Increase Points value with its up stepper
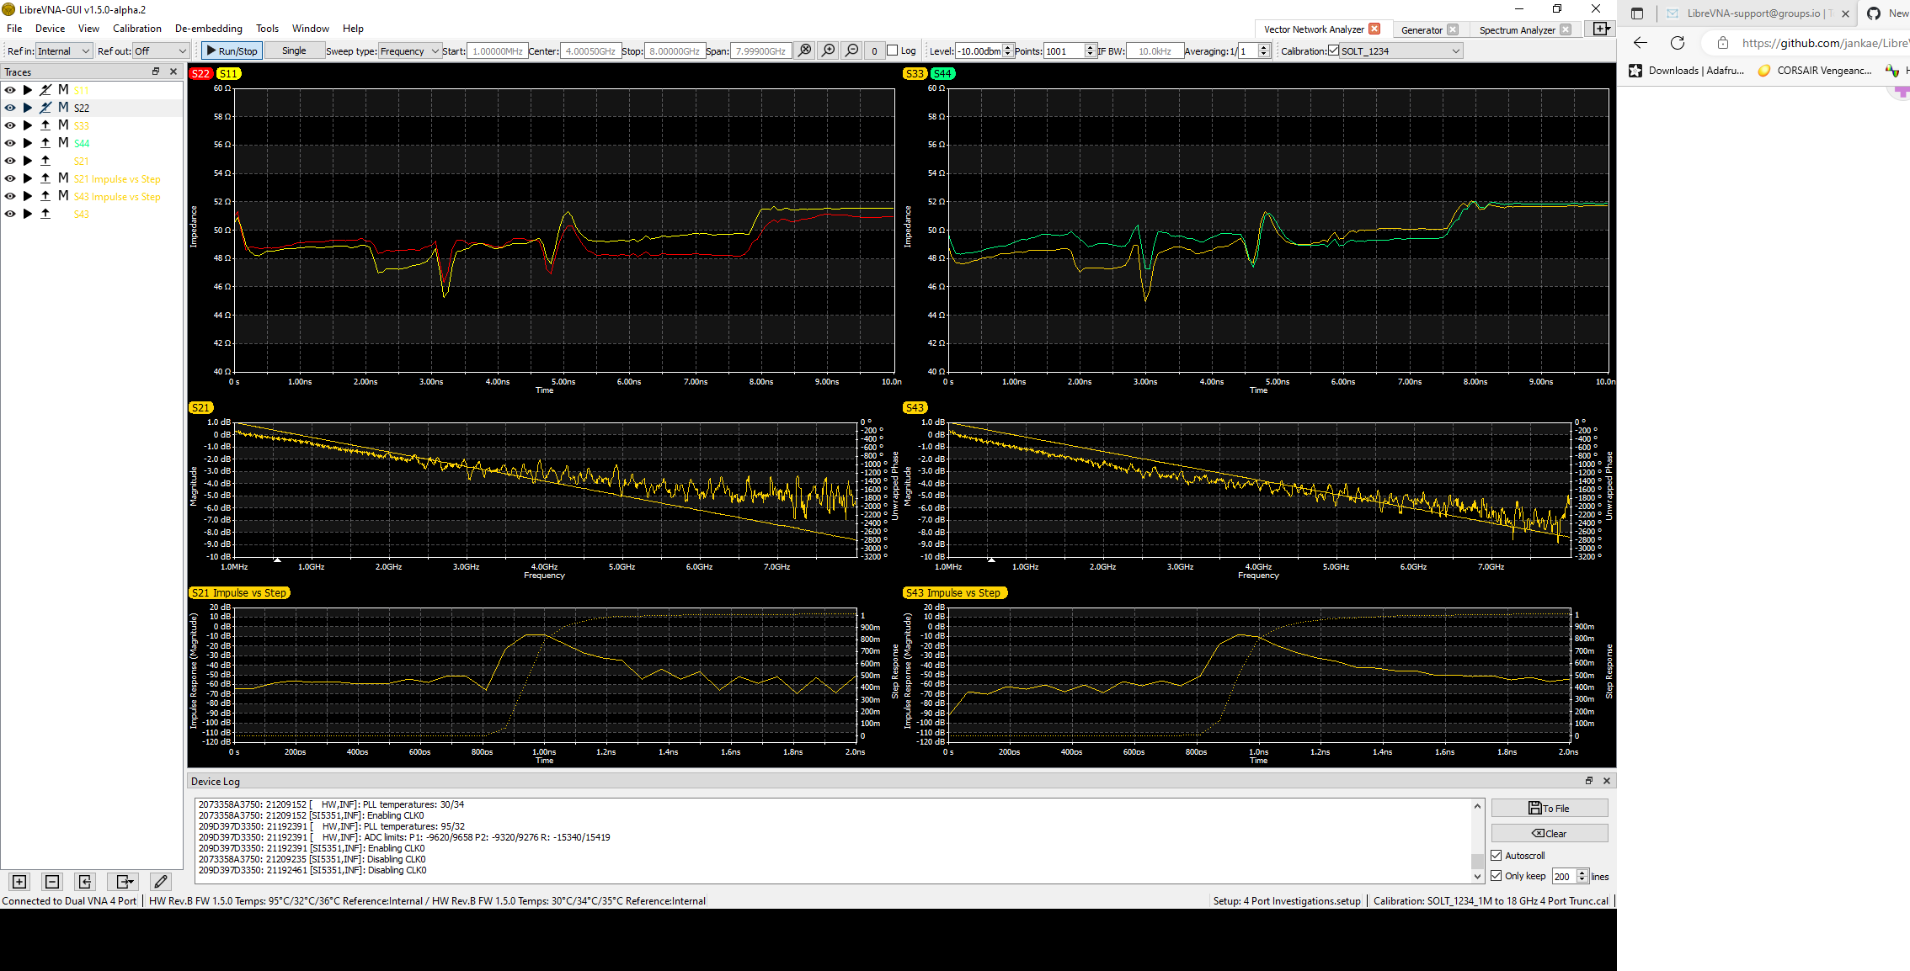 1091,46
